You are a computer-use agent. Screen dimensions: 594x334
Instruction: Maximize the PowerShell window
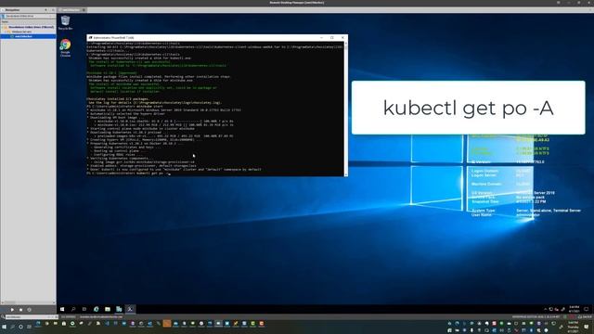click(x=332, y=38)
